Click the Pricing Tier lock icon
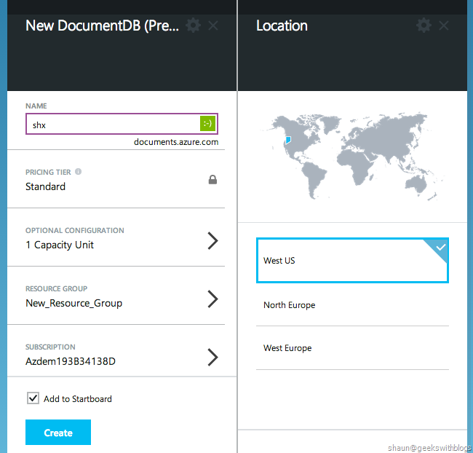This screenshot has width=473, height=453. point(212,180)
